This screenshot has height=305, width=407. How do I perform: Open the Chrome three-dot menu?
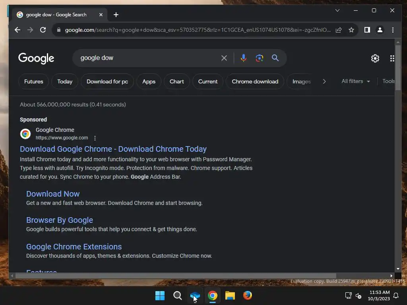click(393, 30)
